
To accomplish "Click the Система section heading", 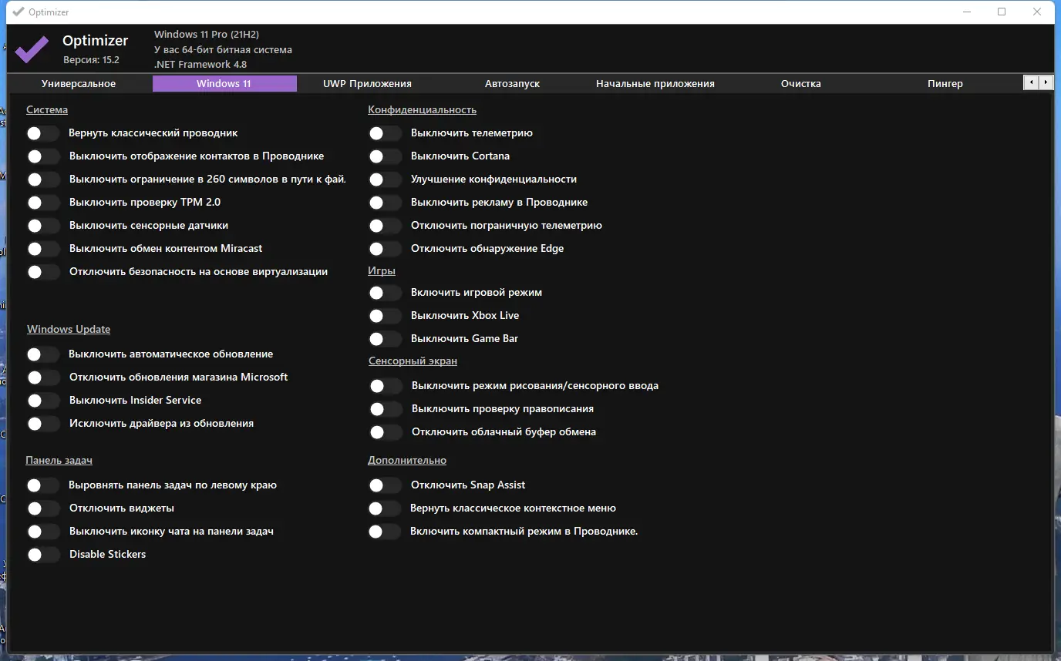I will point(47,109).
